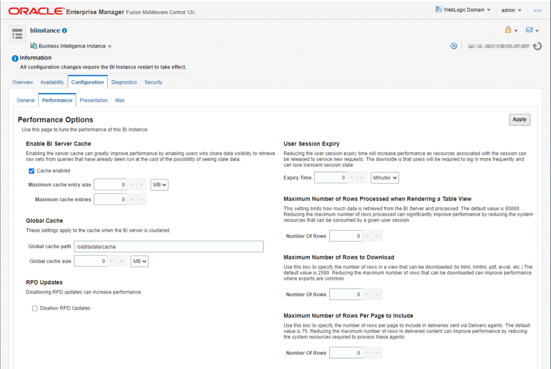Open the Expiry Time Minutes dropdown
Image resolution: width=551 pixels, height=369 pixels.
385,178
